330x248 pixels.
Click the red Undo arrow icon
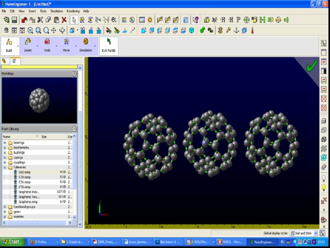pyautogui.click(x=24, y=20)
